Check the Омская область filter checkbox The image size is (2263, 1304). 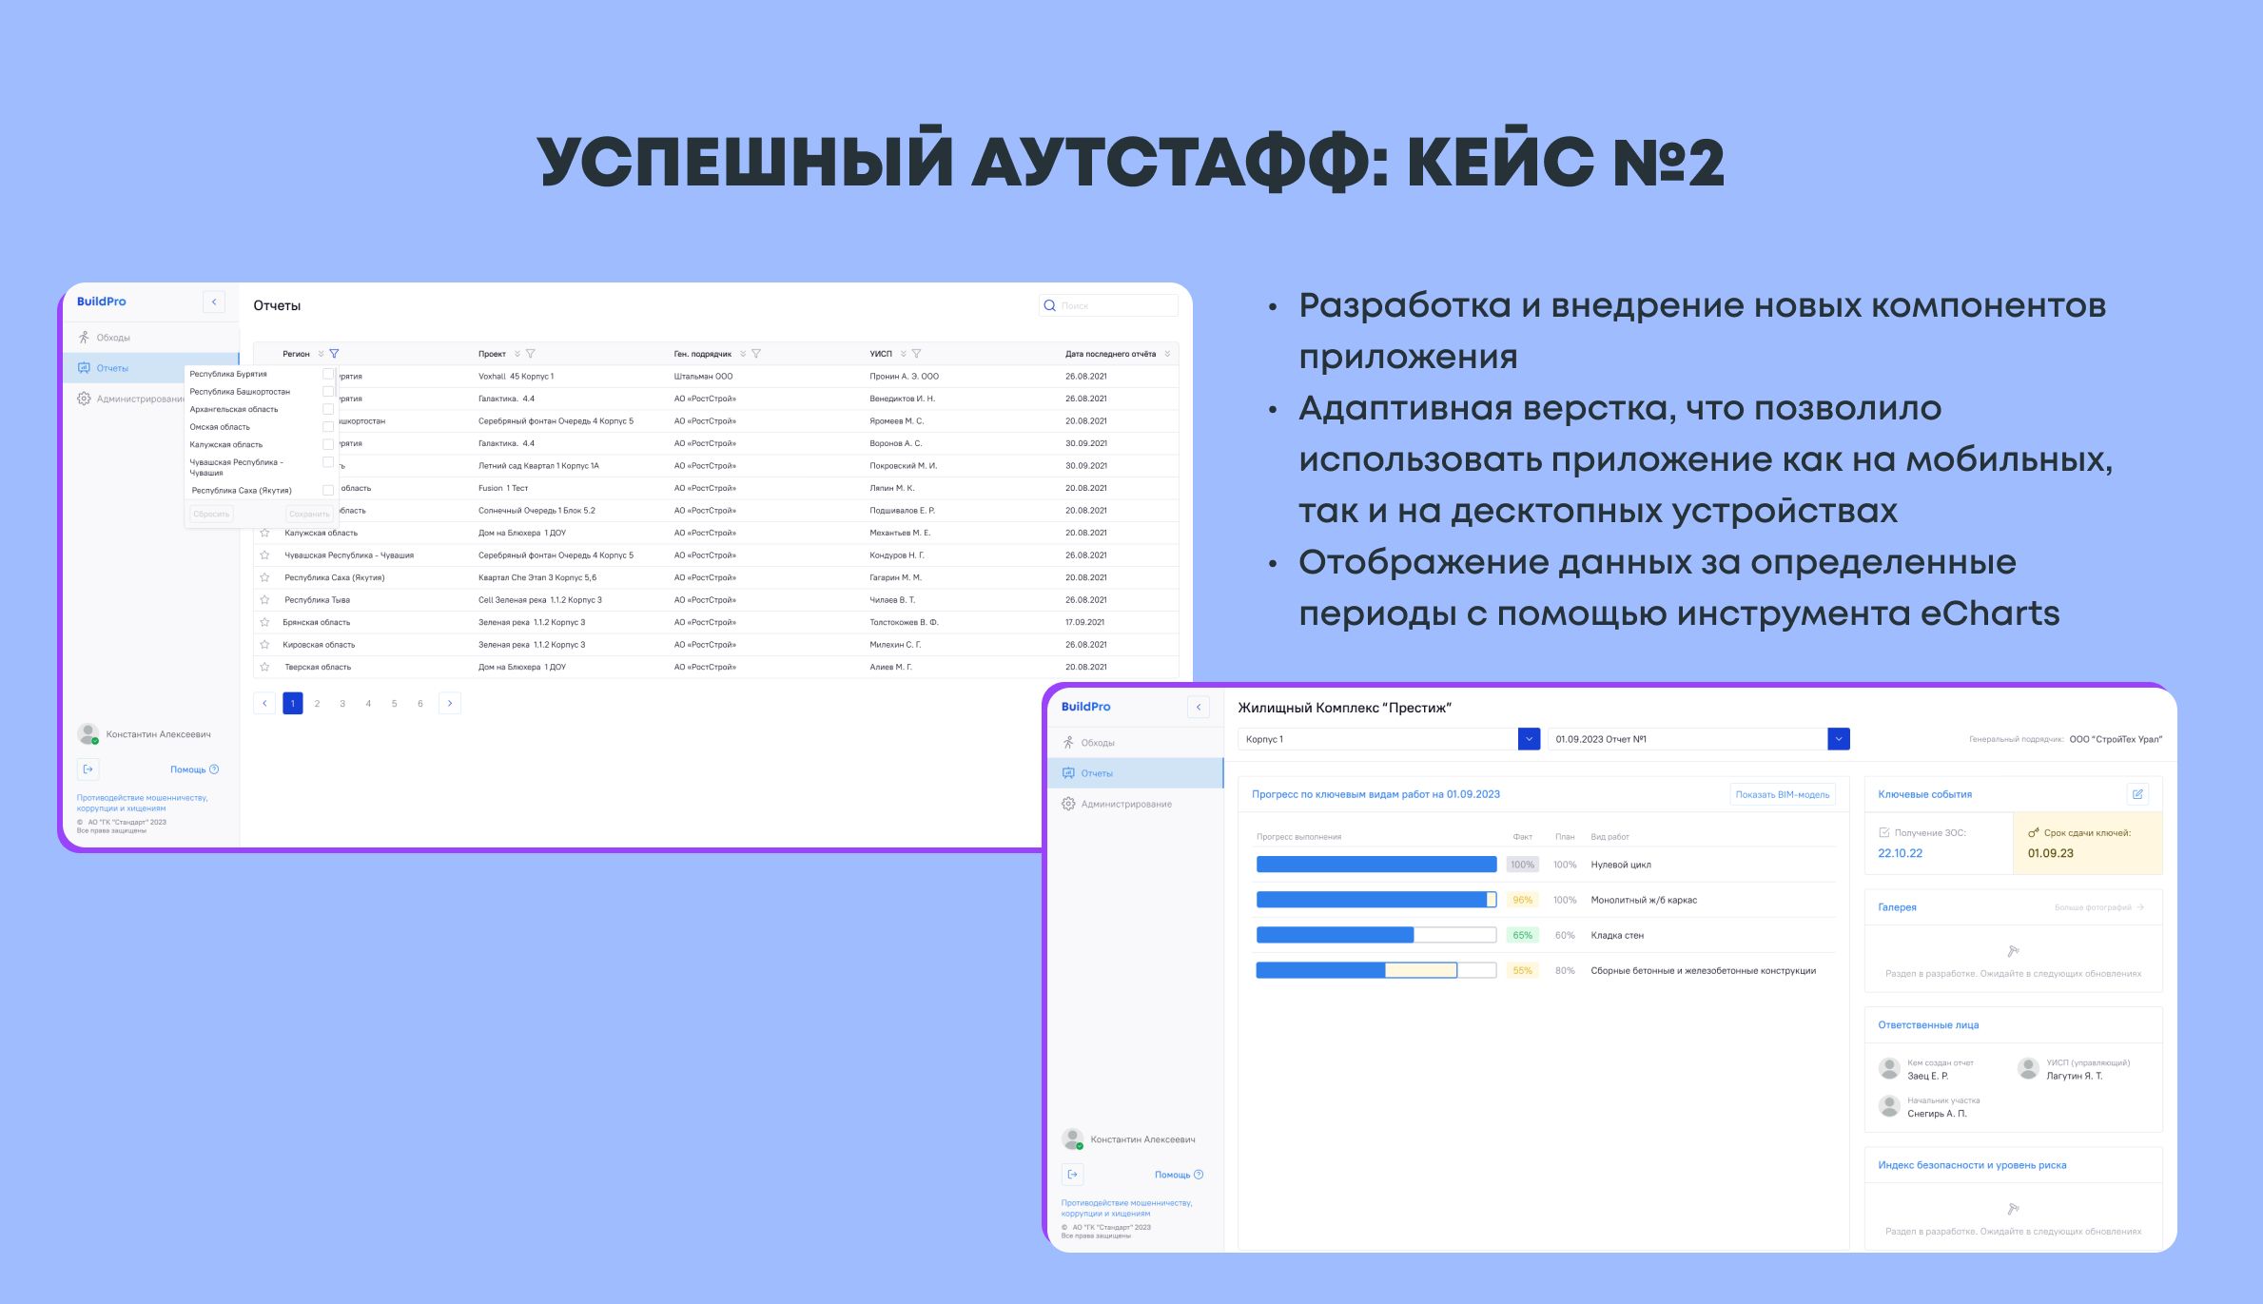pyautogui.click(x=328, y=427)
